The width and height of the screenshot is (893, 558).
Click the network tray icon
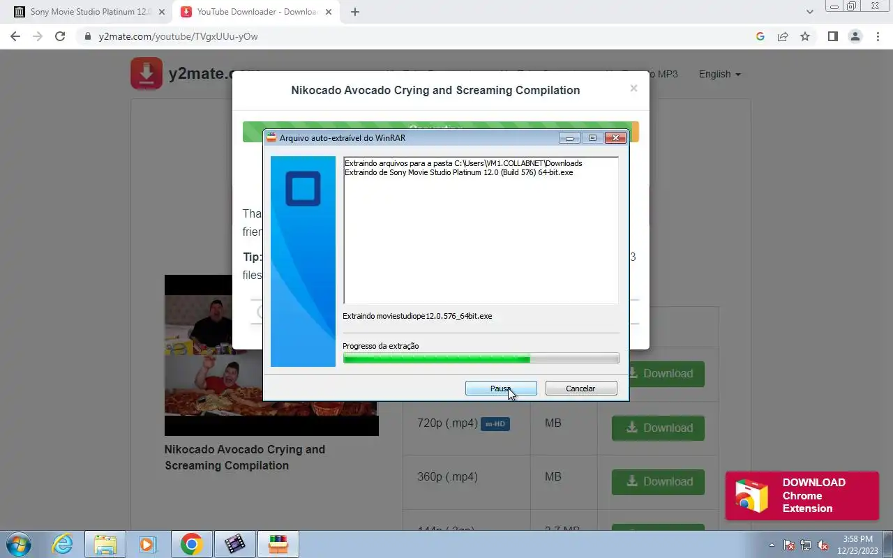point(806,545)
